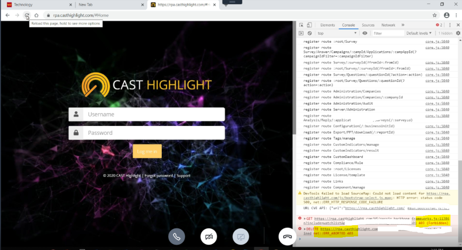Image resolution: width=462 pixels, height=250 pixels.
Task: Toggle the camera in the call controls
Action: [x=209, y=236]
